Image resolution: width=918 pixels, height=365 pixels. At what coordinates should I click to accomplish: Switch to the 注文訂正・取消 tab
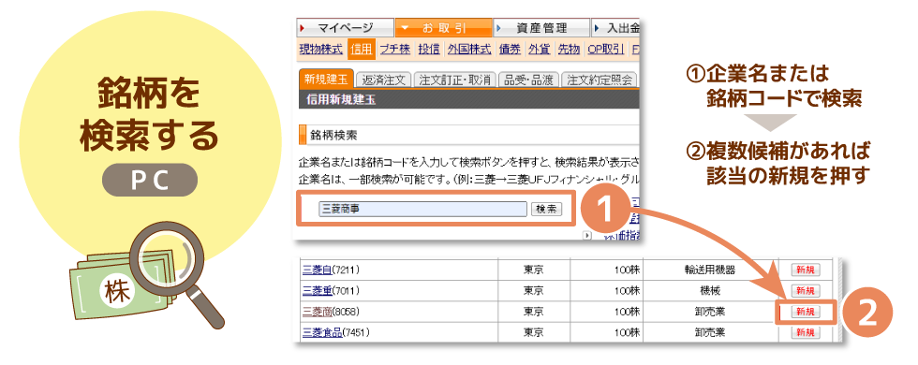[x=455, y=80]
